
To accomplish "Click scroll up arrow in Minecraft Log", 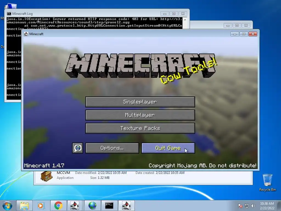I will (185, 20).
